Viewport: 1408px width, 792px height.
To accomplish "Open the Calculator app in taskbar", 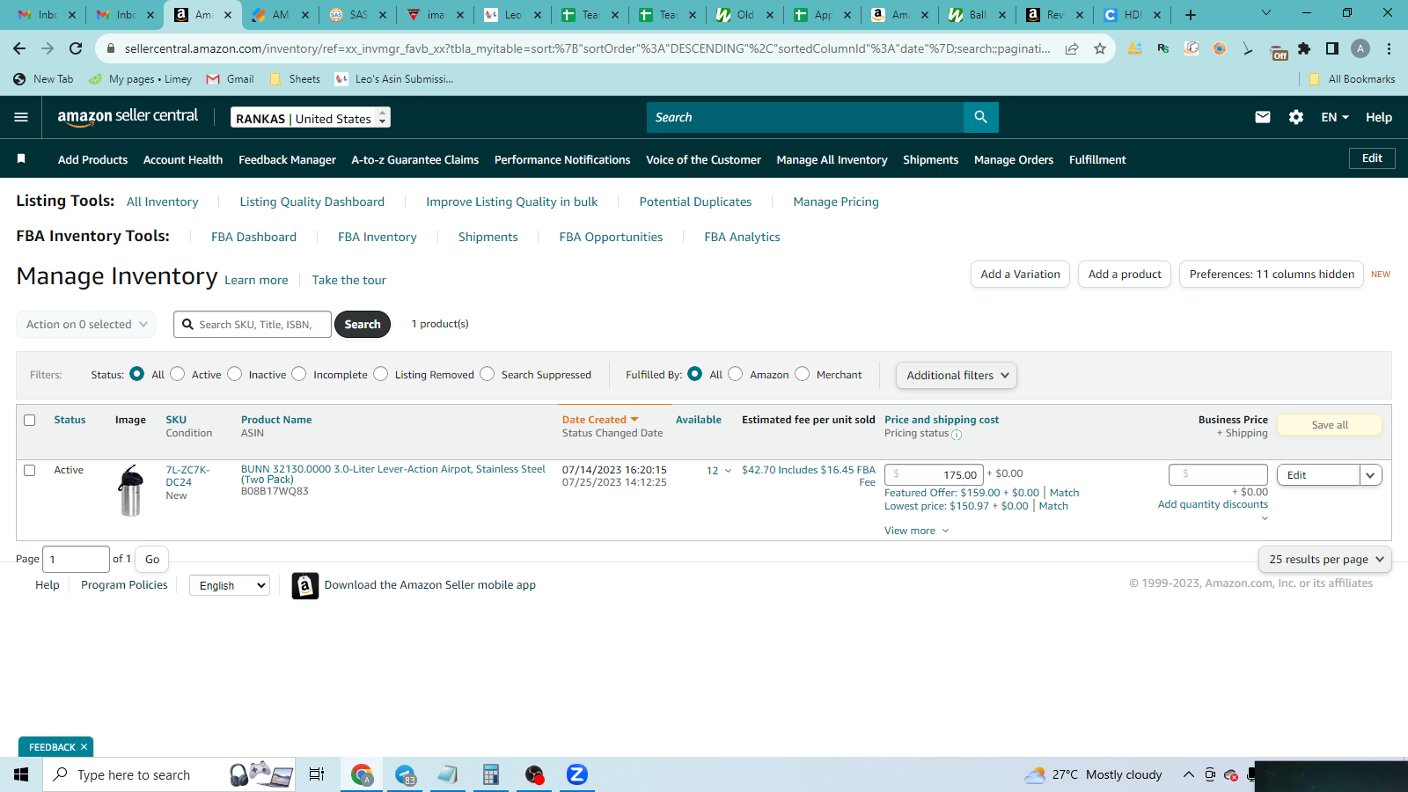I will click(491, 774).
